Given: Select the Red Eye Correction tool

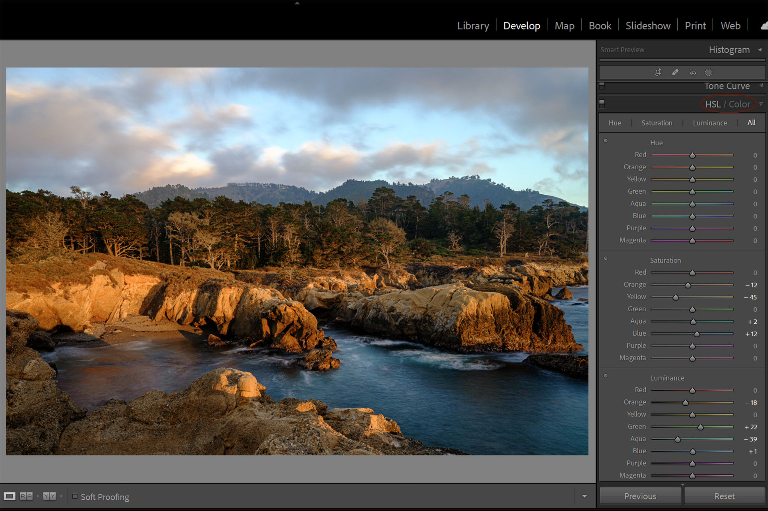Looking at the screenshot, I should click(x=692, y=72).
